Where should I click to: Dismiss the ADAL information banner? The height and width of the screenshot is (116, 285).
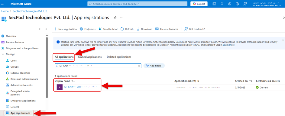(x=283, y=40)
